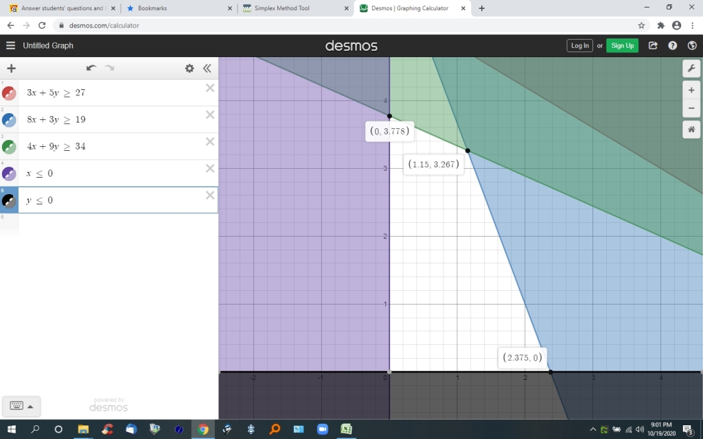The width and height of the screenshot is (703, 439).
Task: Select the Desmos Graphing Calculator tab
Action: (413, 8)
